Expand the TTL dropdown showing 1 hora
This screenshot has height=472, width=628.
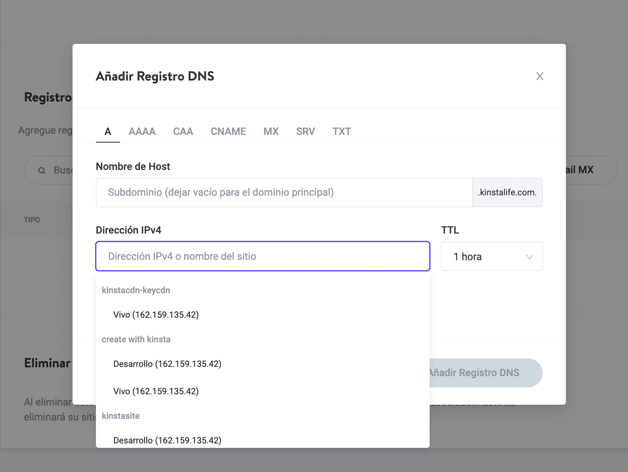[491, 257]
